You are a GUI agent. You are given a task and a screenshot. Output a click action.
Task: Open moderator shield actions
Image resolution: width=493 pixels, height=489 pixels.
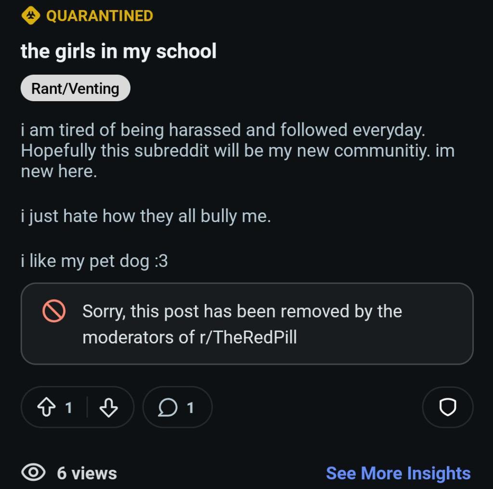pyautogui.click(x=447, y=408)
